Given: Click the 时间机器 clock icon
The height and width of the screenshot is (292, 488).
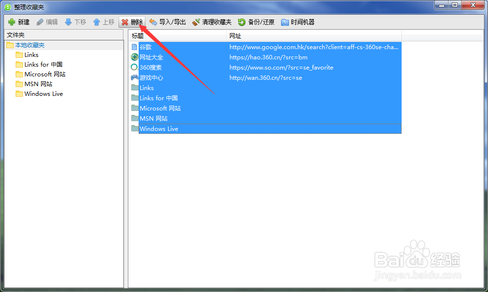Looking at the screenshot, I should (x=285, y=22).
